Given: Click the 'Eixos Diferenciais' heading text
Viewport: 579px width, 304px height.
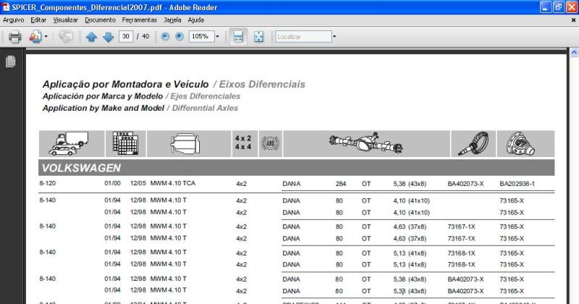Looking at the screenshot, I should point(262,84).
